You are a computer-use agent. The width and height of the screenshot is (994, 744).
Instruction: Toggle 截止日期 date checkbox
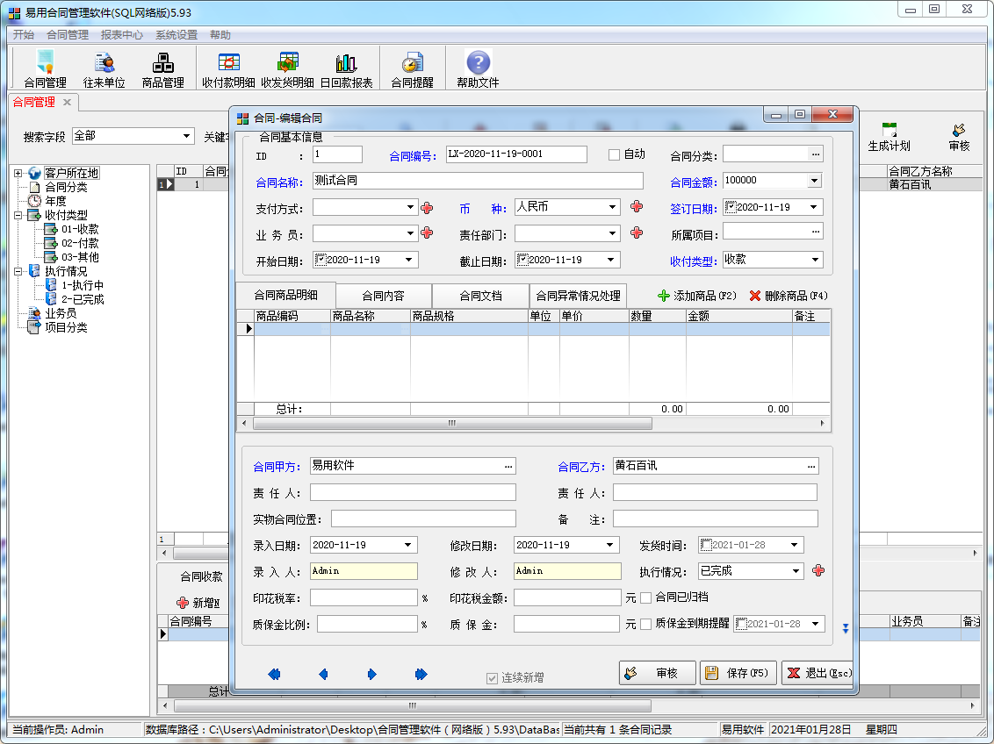tap(522, 260)
